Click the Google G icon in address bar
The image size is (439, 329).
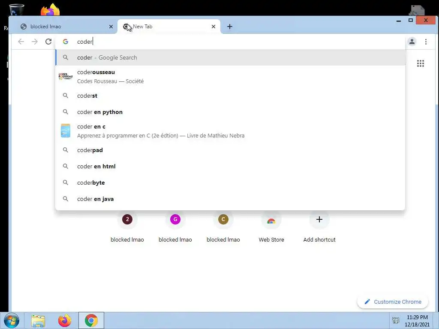[66, 42]
